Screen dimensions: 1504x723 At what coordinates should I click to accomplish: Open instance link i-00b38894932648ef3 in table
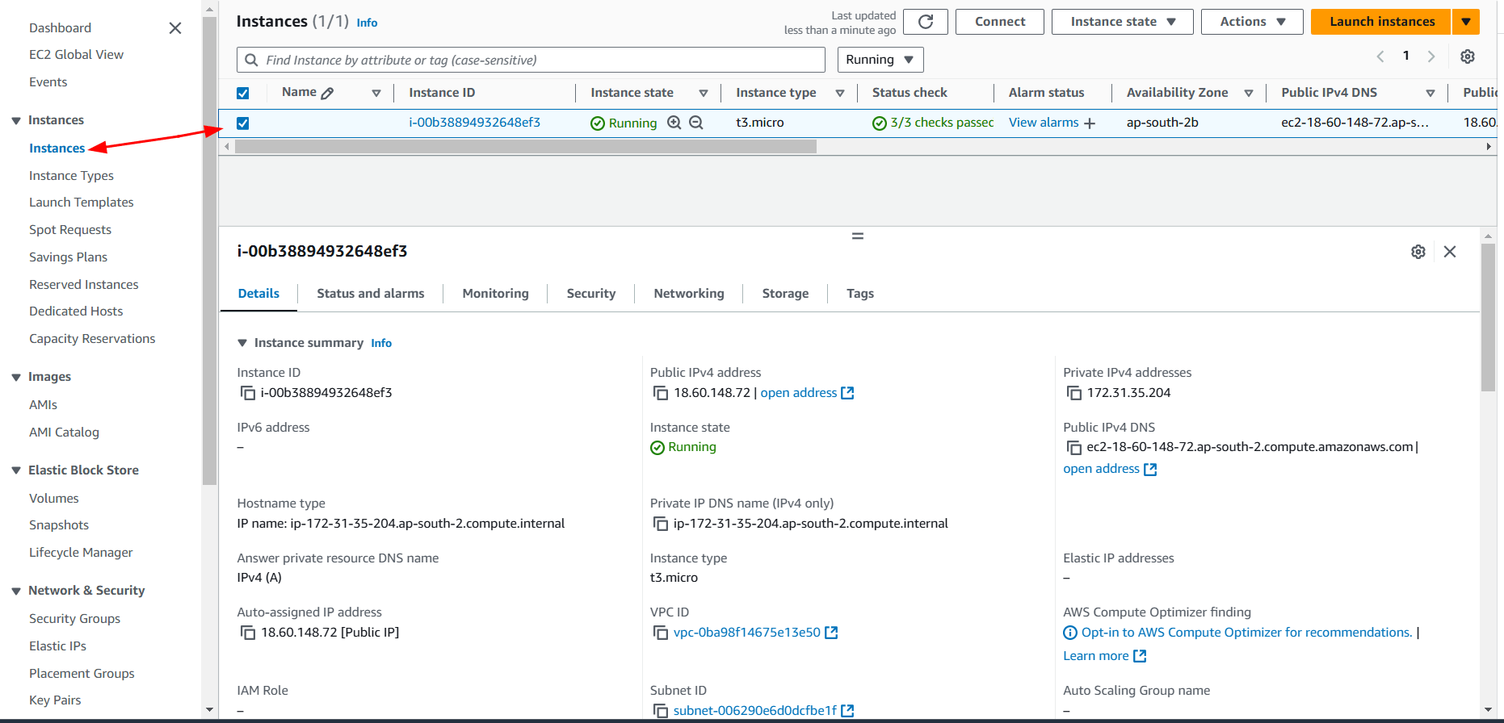click(x=474, y=123)
